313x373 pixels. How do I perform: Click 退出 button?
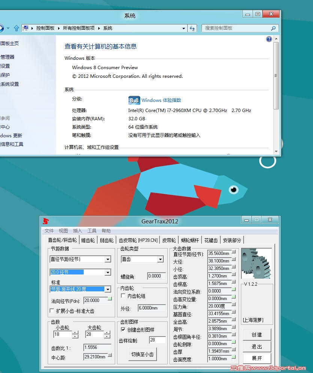click(x=257, y=347)
